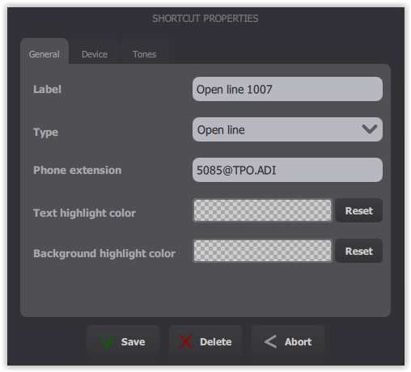Open the Tones tab
Image resolution: width=411 pixels, height=372 pixels.
click(x=145, y=52)
